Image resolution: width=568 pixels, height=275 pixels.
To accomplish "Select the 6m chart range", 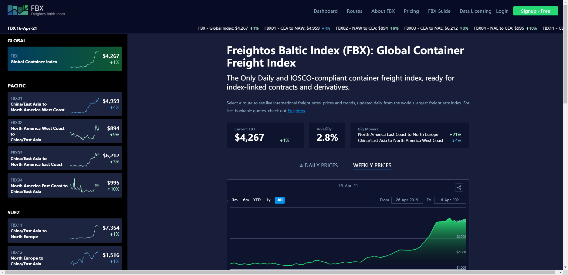I will pyautogui.click(x=246, y=200).
